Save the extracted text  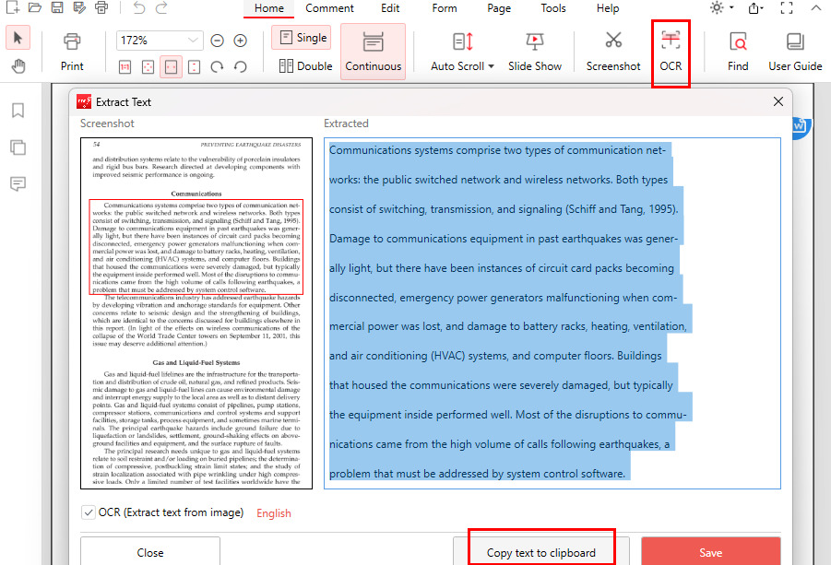pyautogui.click(x=710, y=551)
